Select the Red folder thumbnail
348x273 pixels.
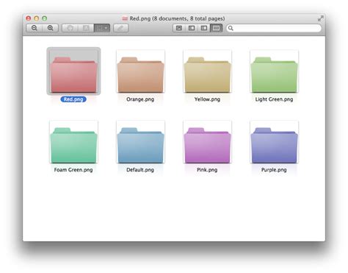(x=73, y=71)
